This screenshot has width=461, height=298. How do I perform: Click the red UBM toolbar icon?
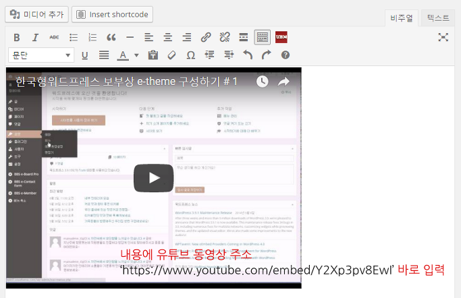coord(281,37)
